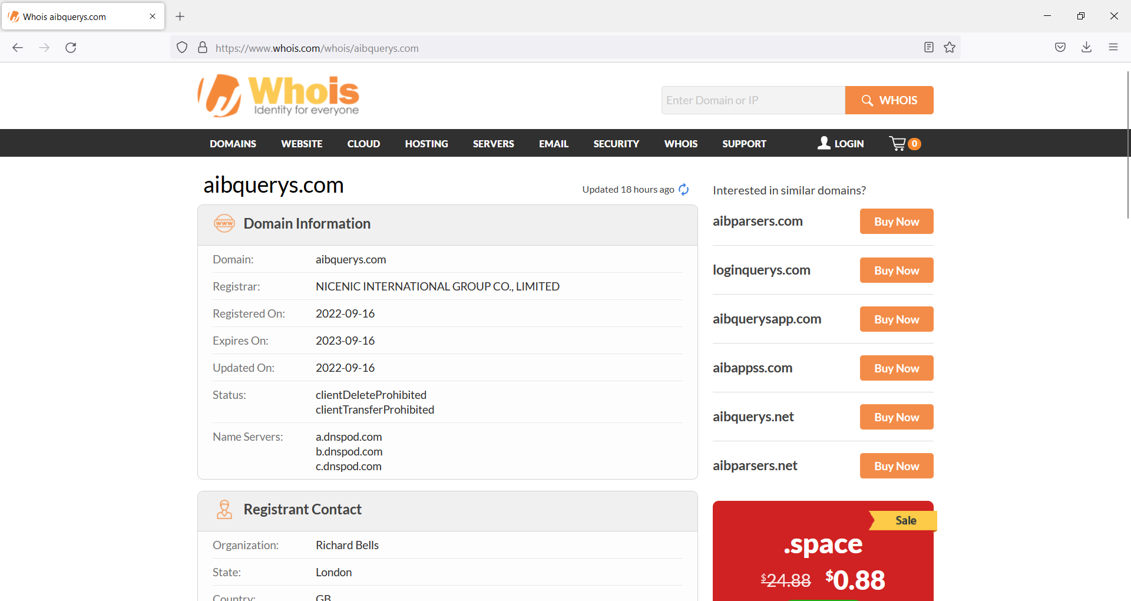Click the browser back arrow

pos(18,48)
